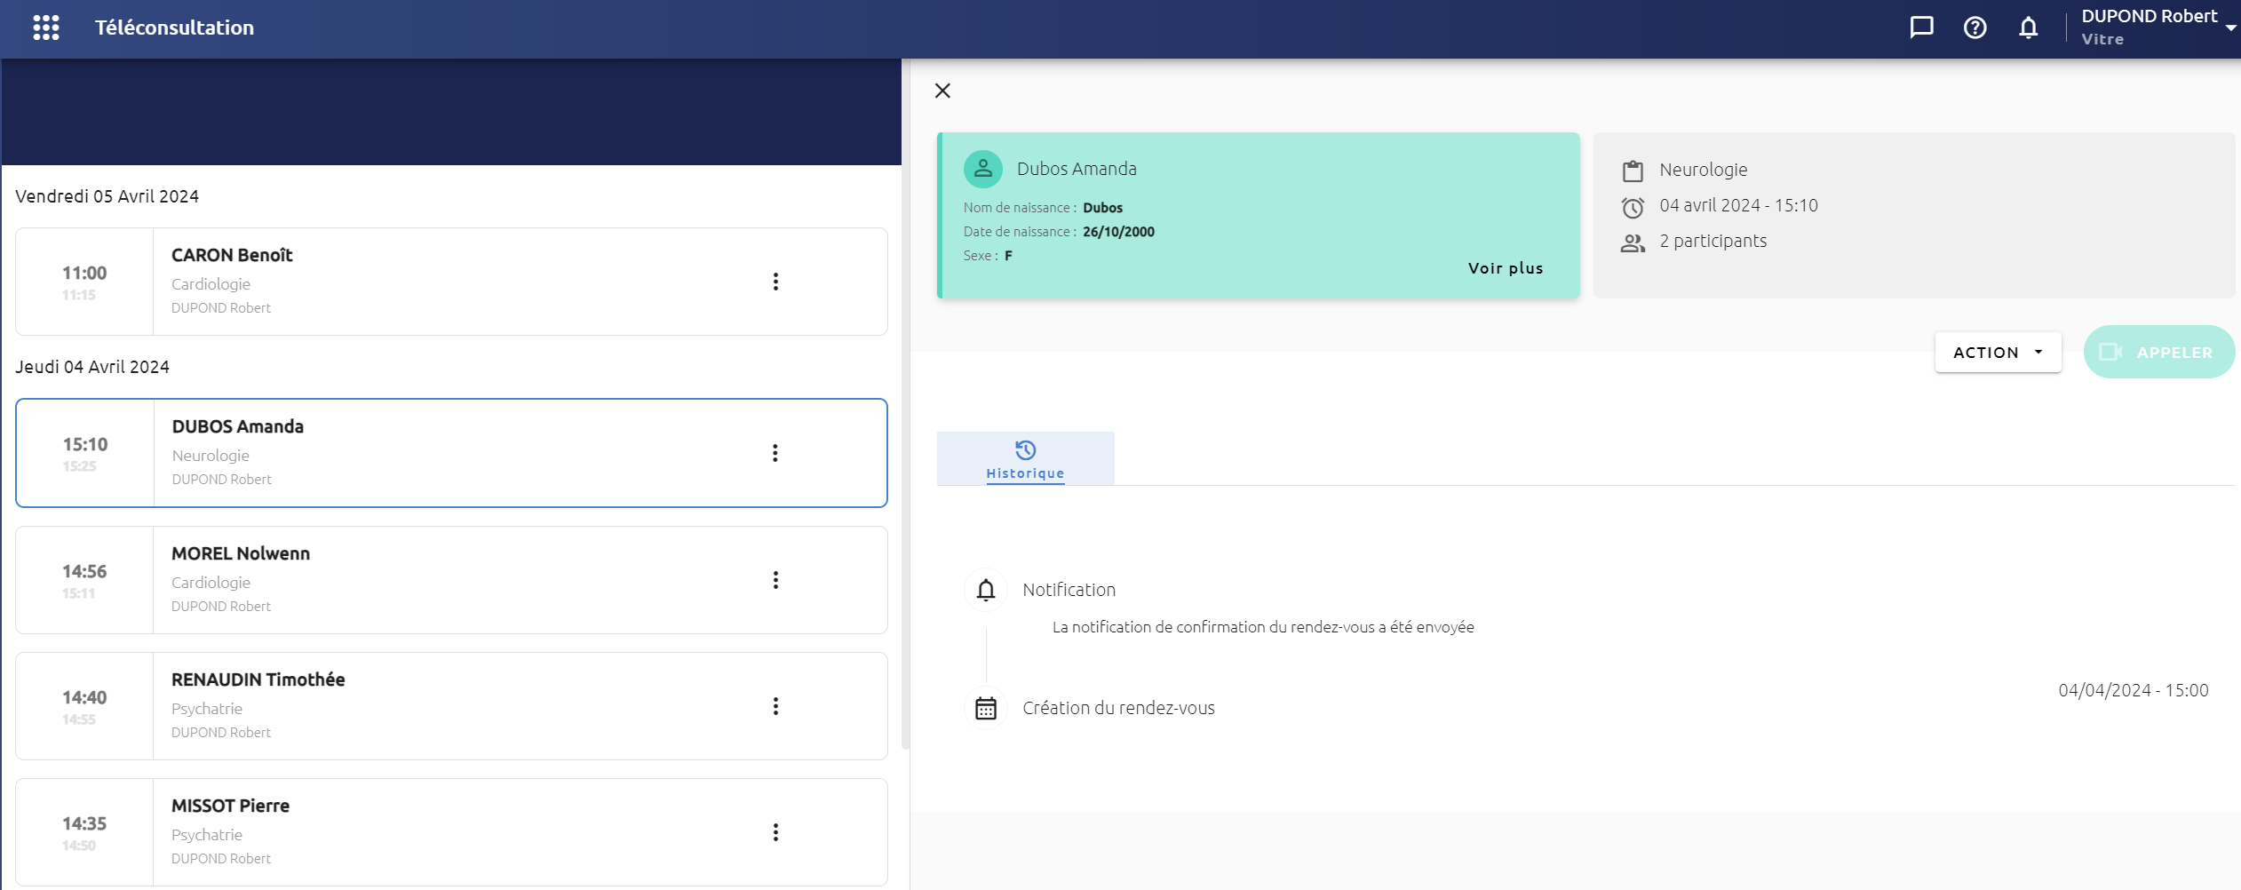2241x890 pixels.
Task: Open the chat messages icon
Action: 1921,28
